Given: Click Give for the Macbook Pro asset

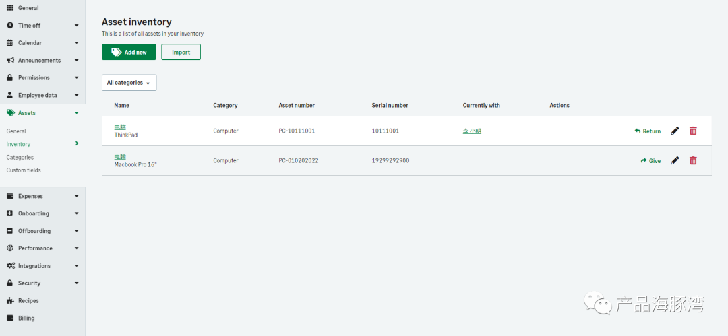Looking at the screenshot, I should pos(650,160).
